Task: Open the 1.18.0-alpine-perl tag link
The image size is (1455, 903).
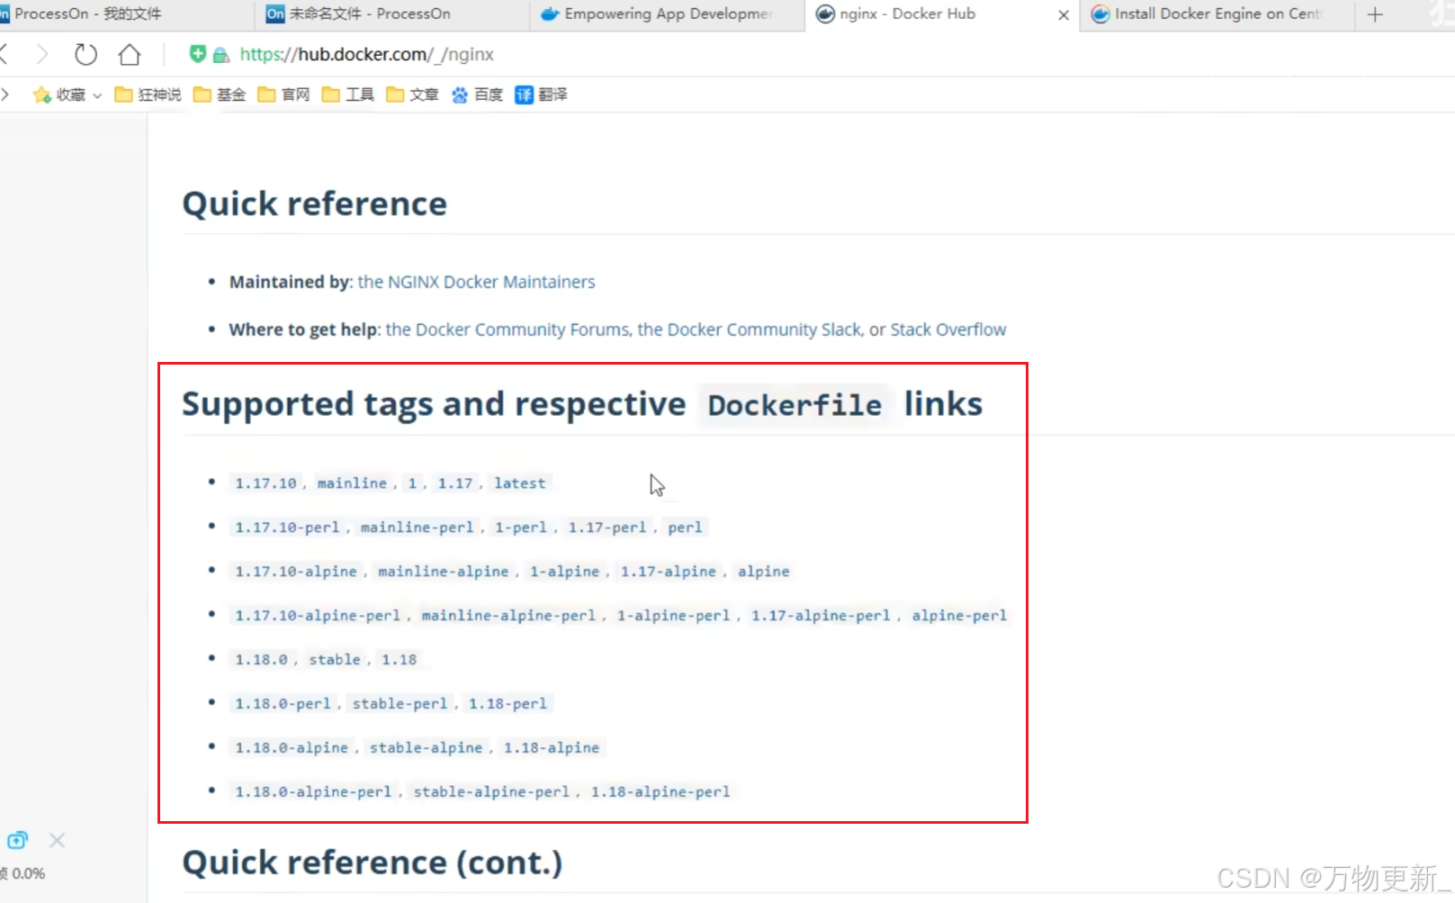Action: pos(313,792)
